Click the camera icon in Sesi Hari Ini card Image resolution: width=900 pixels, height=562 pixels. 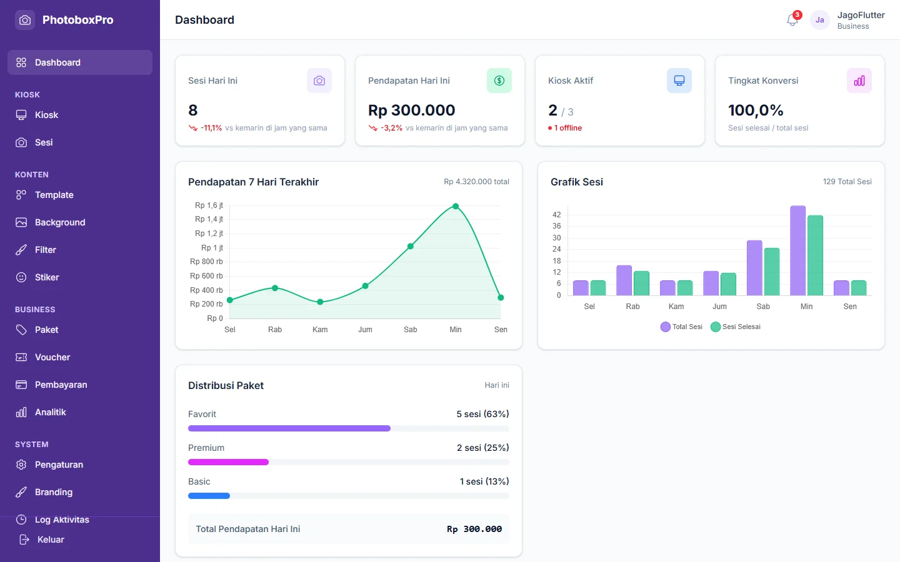319,81
